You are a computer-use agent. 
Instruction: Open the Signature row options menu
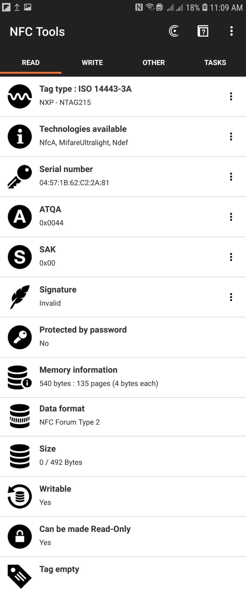(231, 297)
